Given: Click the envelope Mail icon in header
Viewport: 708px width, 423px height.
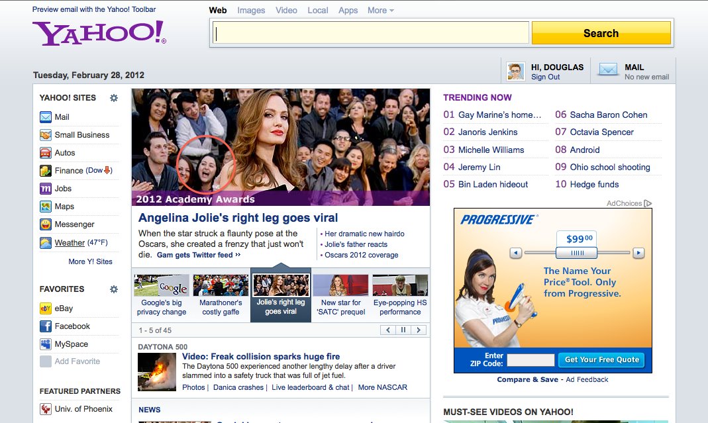Looking at the screenshot, I should [x=608, y=70].
